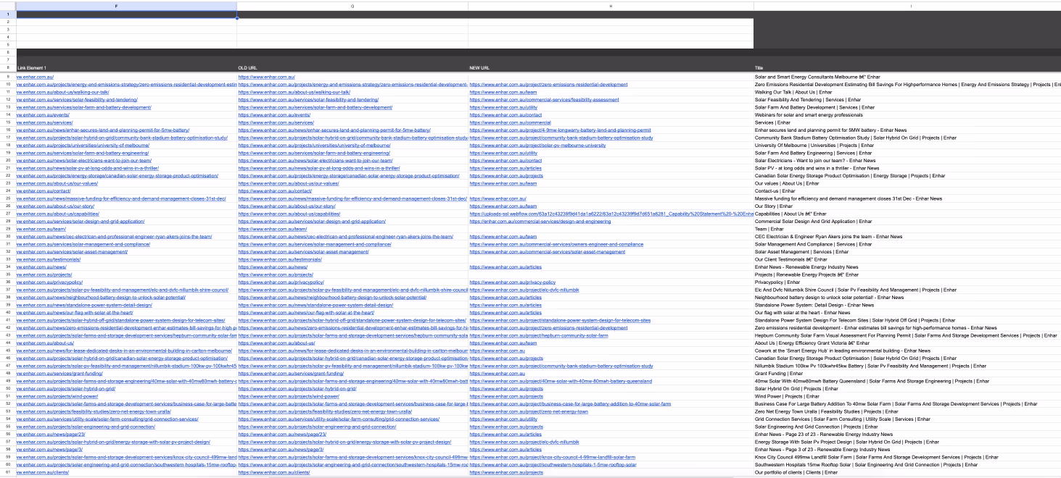Select title 'Contact-us | Enhar' cell

tap(775, 190)
